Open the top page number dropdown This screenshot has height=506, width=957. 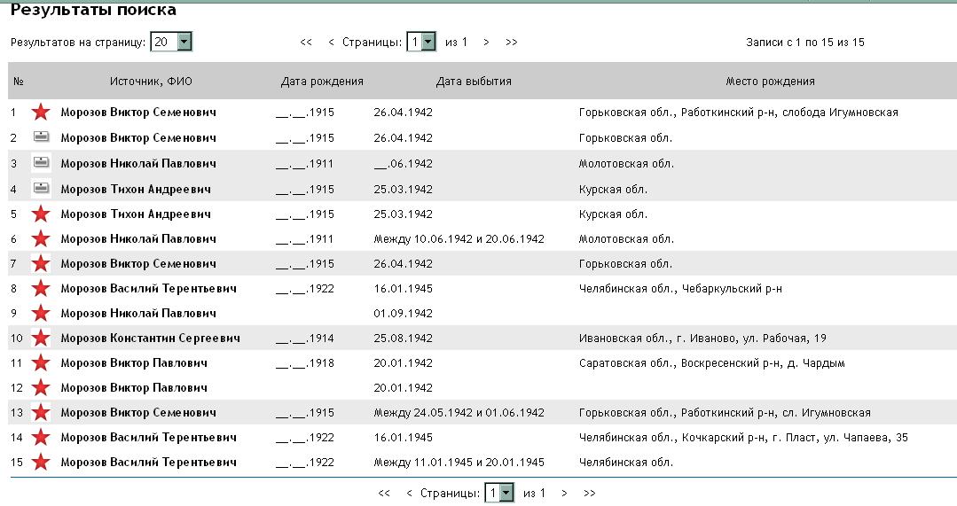click(x=428, y=42)
